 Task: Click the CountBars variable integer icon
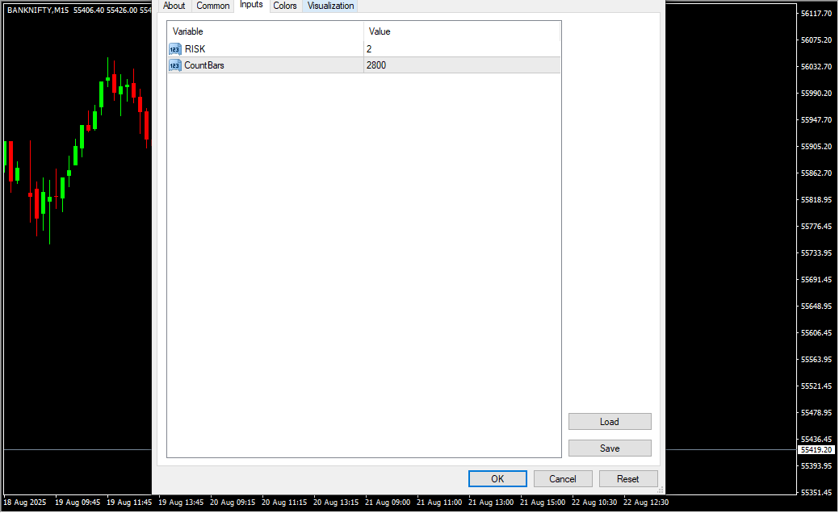[x=175, y=65]
